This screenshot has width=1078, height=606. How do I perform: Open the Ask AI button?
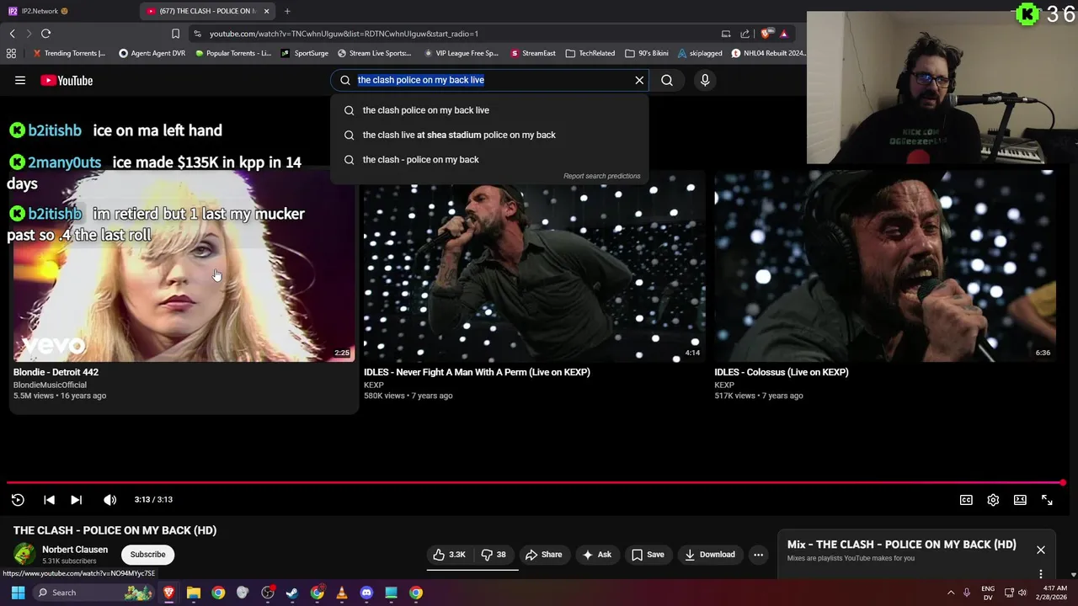(596, 555)
